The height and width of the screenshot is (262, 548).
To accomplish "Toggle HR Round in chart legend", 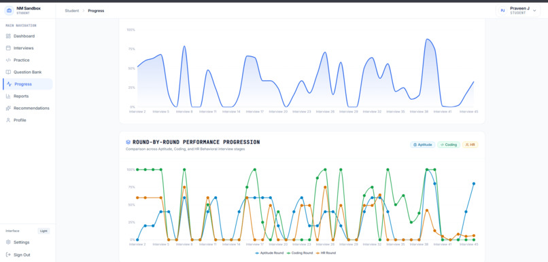I will (326, 253).
